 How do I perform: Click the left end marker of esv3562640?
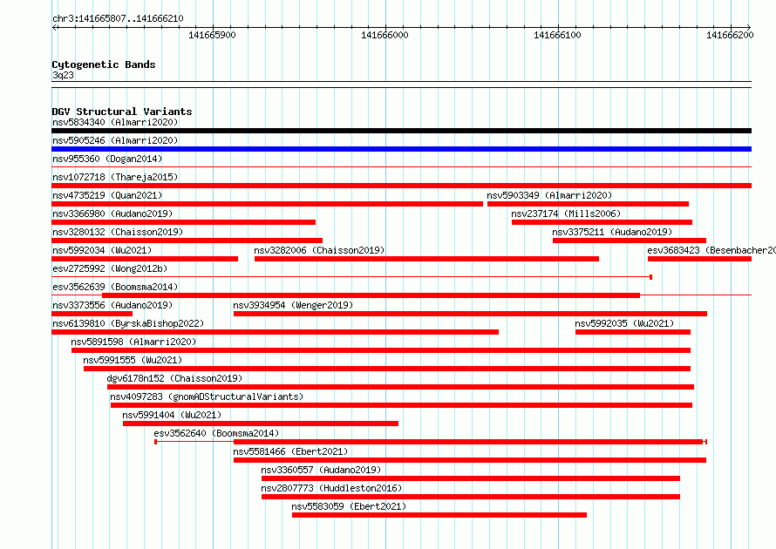(156, 442)
